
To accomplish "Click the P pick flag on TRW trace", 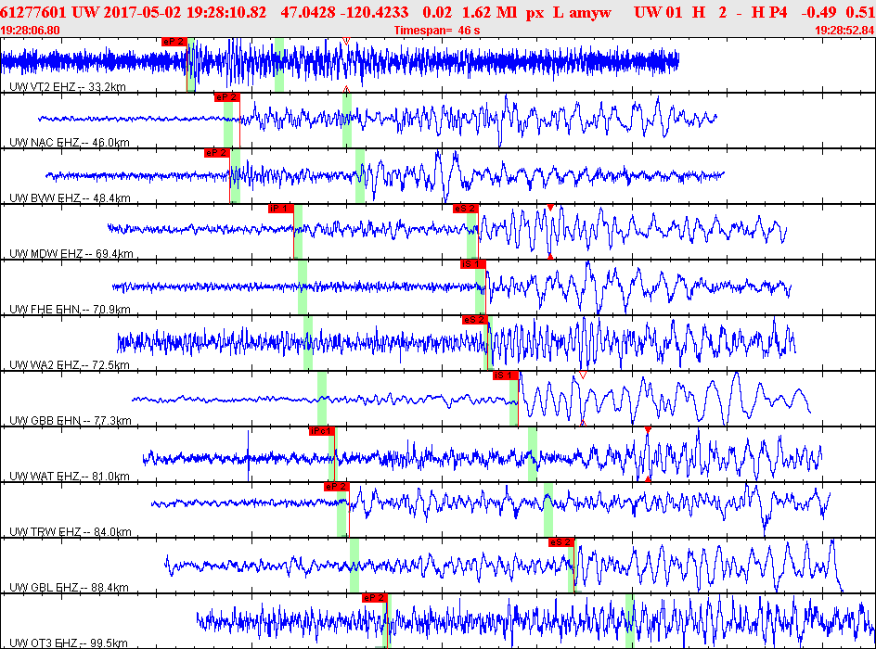I will [336, 487].
